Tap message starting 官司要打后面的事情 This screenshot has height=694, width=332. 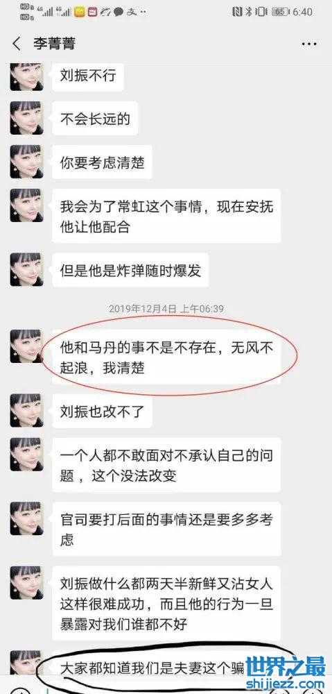(166, 529)
